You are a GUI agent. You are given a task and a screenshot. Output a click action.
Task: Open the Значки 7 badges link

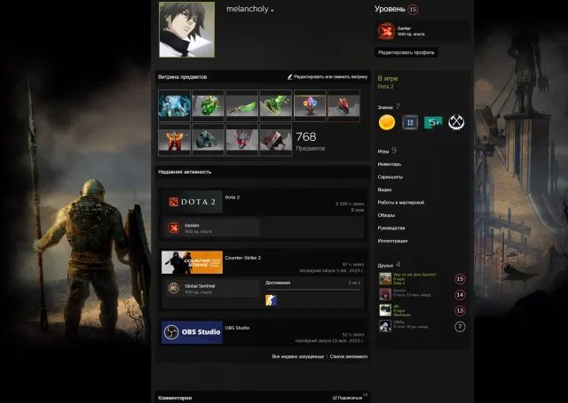coord(389,106)
